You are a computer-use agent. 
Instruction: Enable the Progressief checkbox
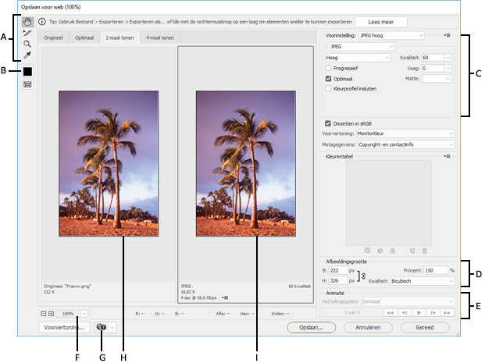click(x=328, y=68)
